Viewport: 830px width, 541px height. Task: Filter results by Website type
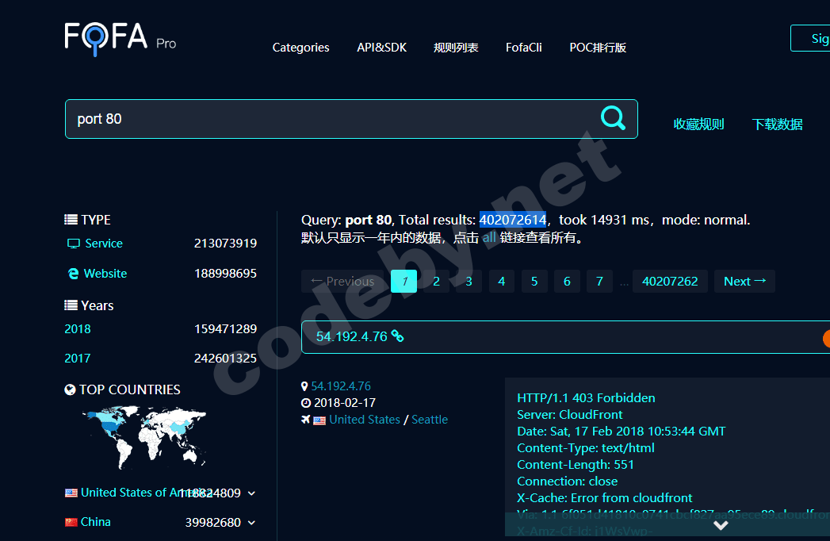105,274
